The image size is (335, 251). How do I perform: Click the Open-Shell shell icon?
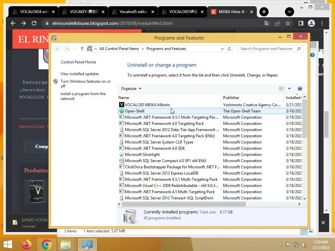coord(121,111)
